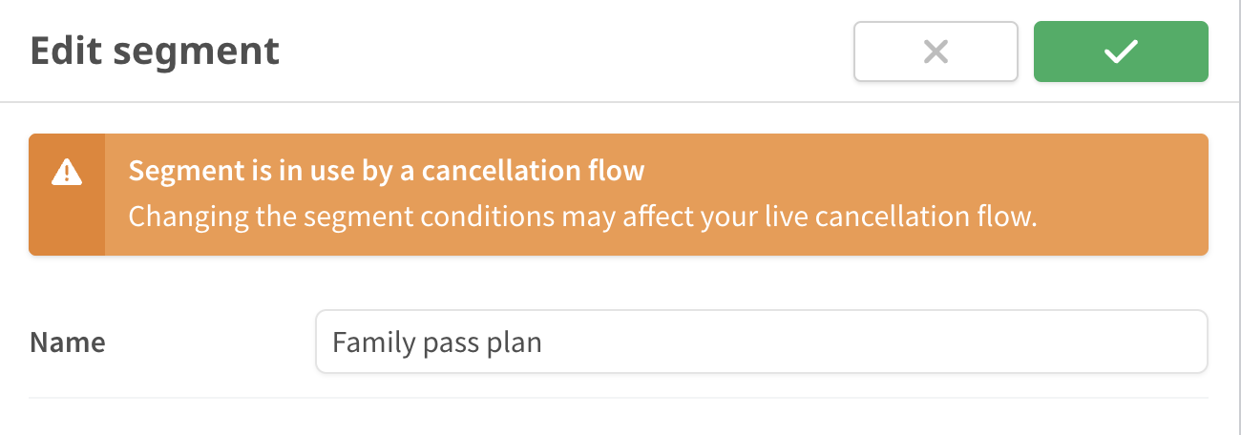Click the "Changing the segment conditions" message

coord(581,217)
